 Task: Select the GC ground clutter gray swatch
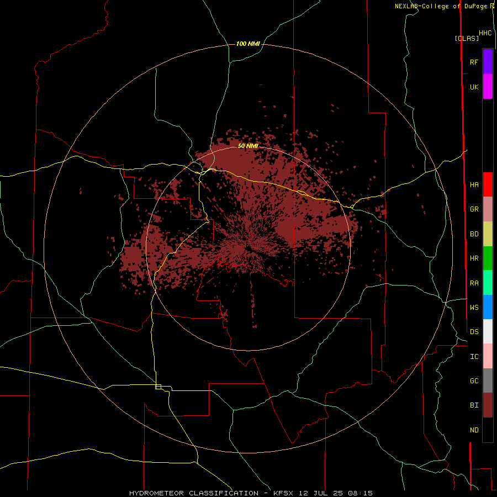click(x=488, y=380)
